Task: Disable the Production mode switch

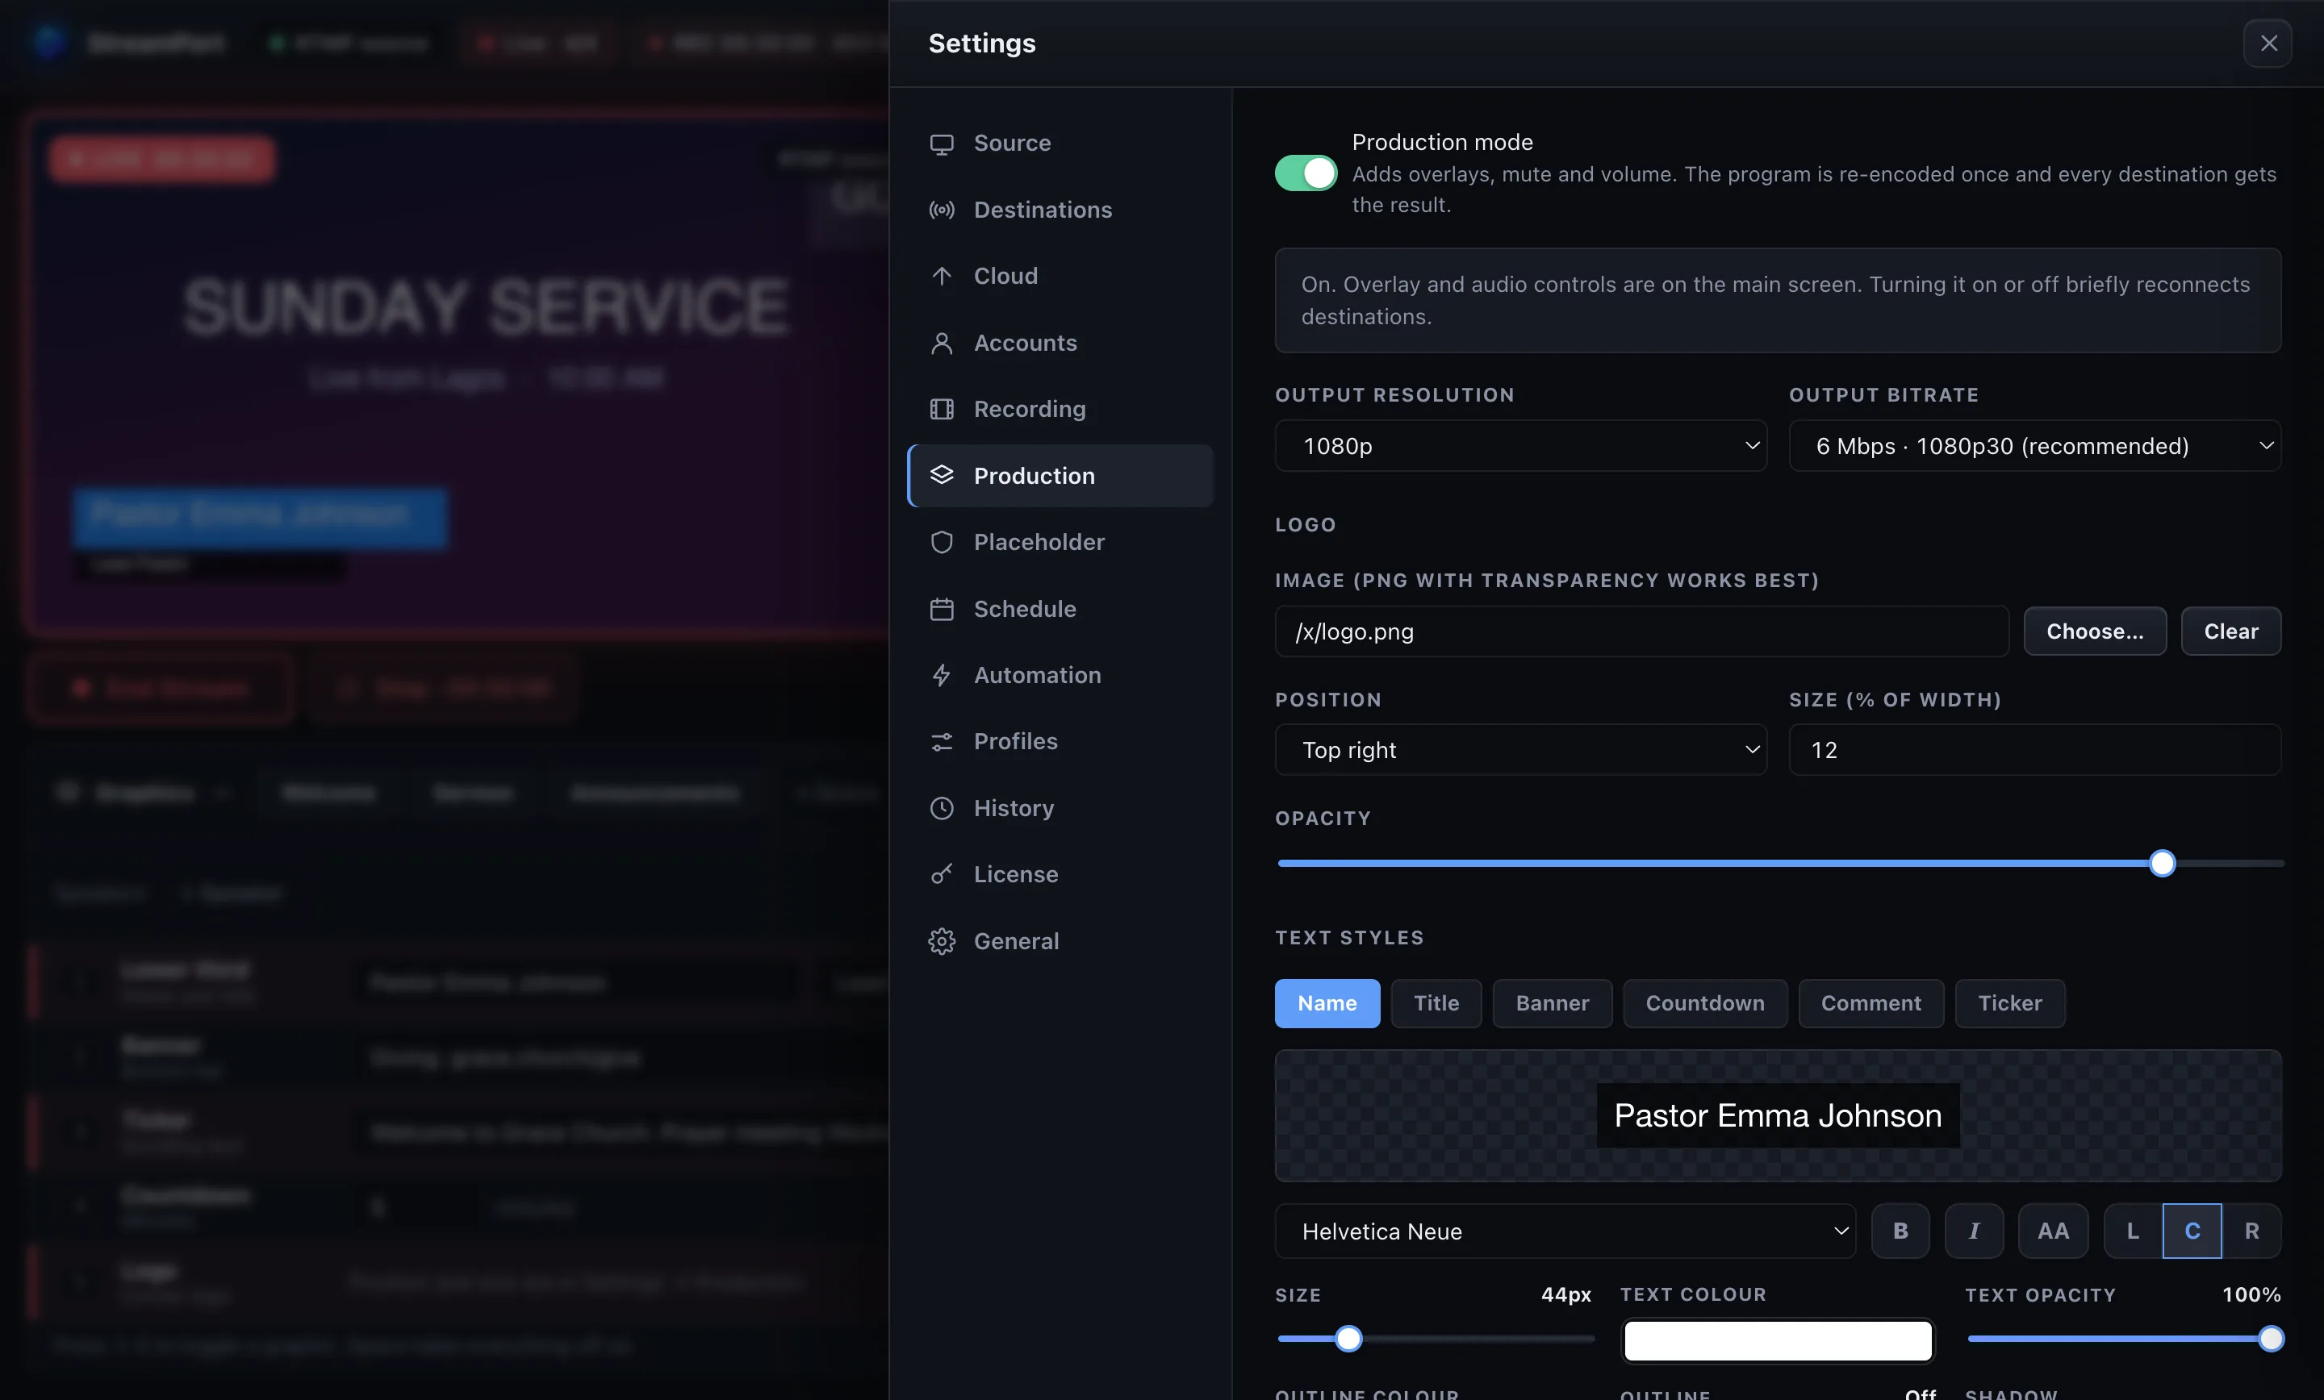Action: pos(1306,173)
